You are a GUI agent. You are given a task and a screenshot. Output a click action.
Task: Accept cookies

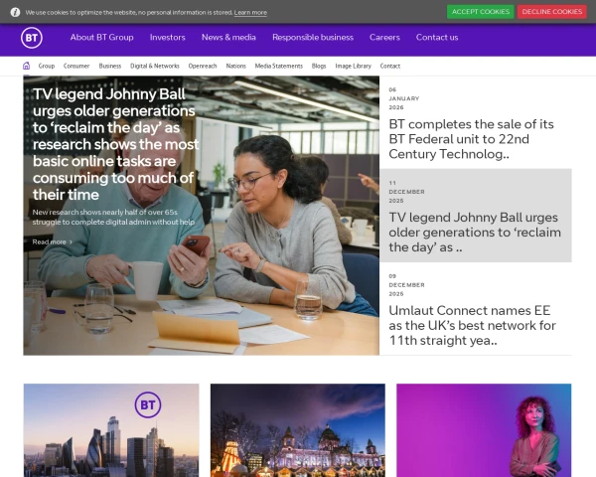pyautogui.click(x=481, y=12)
